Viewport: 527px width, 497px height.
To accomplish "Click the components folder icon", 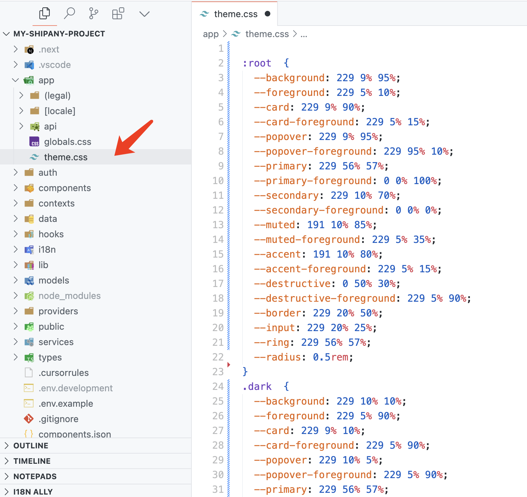I will pos(29,188).
